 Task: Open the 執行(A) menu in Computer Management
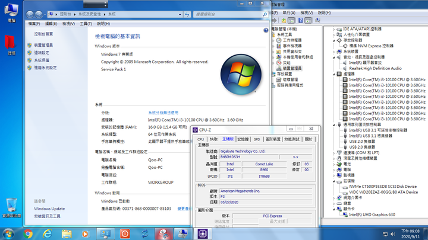[289, 12]
